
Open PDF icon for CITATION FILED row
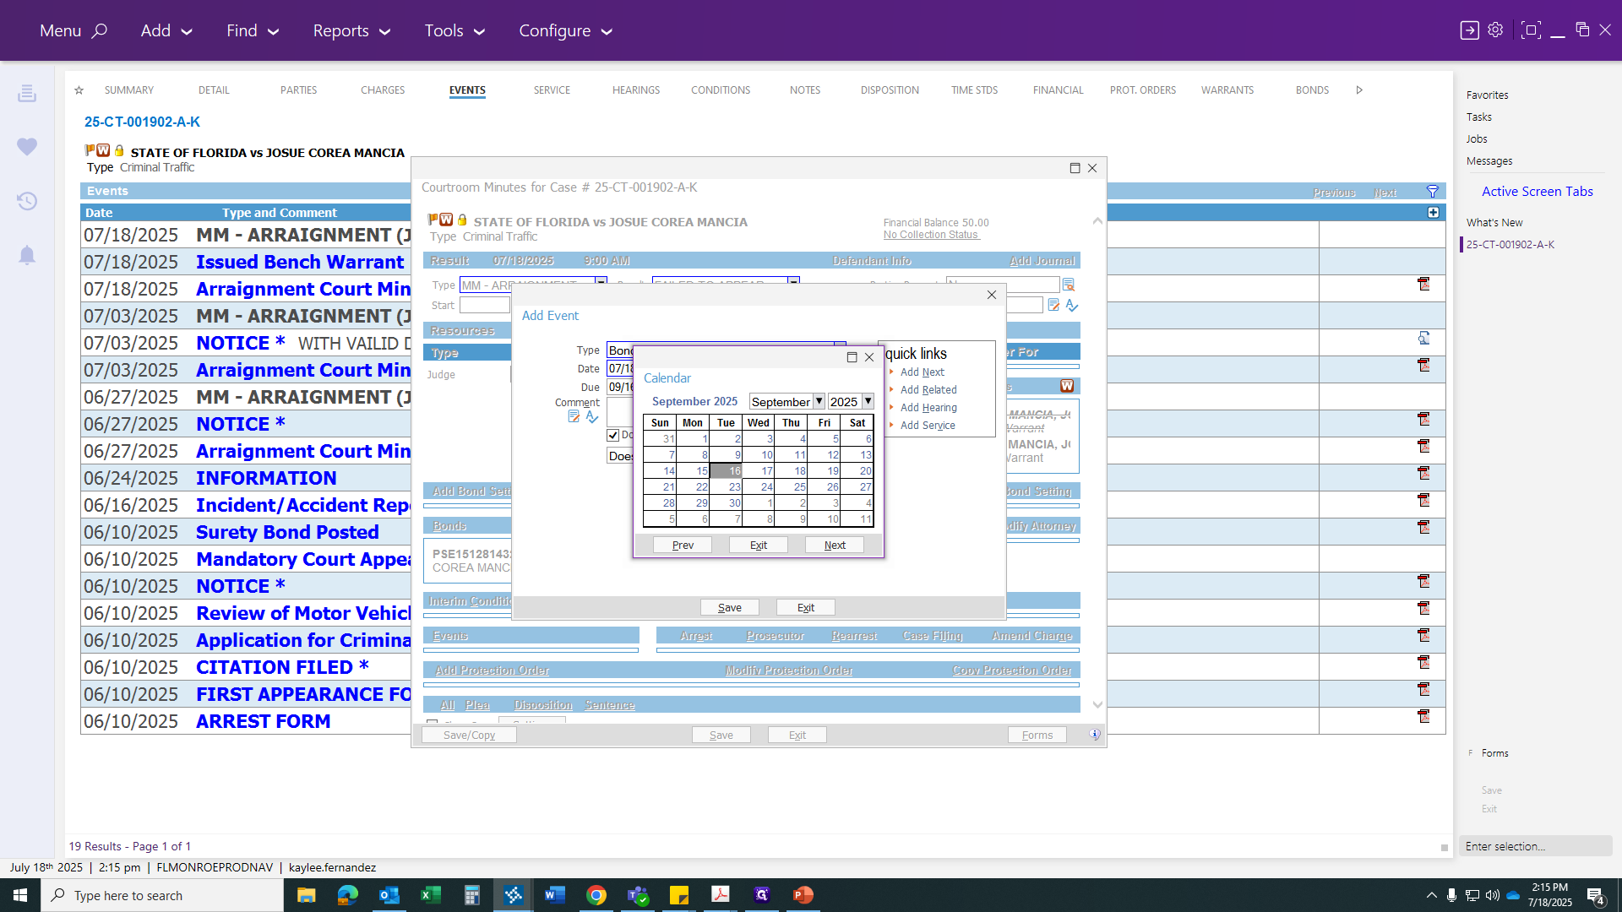coord(1423,662)
